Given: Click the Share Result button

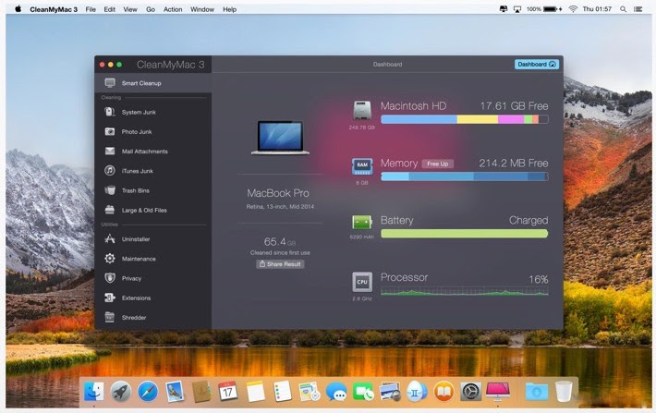Looking at the screenshot, I should pos(280,264).
